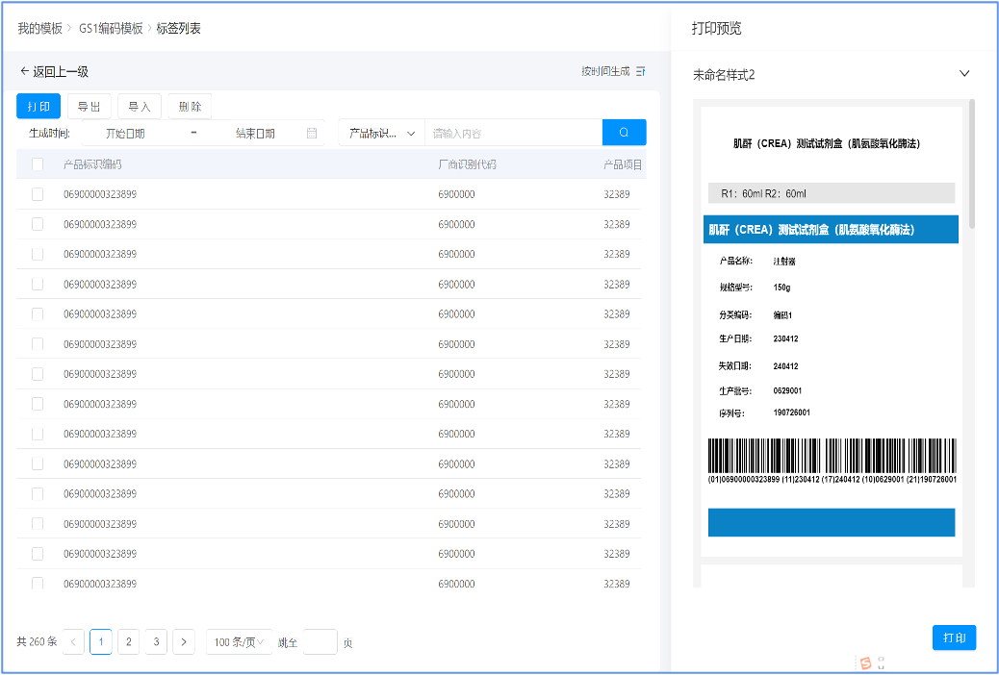Image resolution: width=999 pixels, height=675 pixels.
Task: Navigate to 我的模板 breadcrumb
Action: 39,28
